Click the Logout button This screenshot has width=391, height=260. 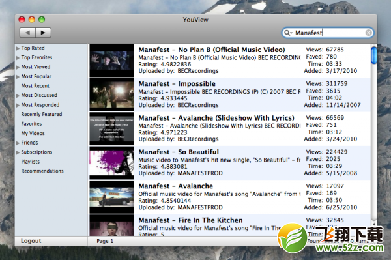pos(31,241)
